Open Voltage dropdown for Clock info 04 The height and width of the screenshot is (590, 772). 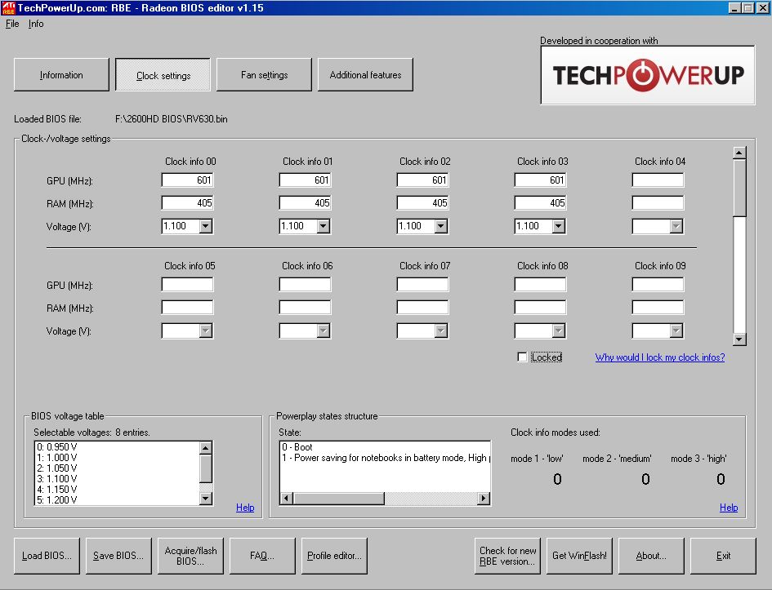tap(676, 226)
